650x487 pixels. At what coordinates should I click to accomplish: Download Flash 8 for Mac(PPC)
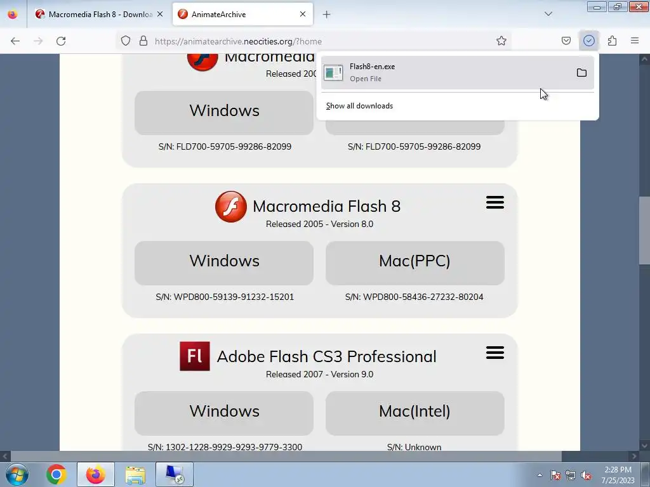click(x=415, y=263)
